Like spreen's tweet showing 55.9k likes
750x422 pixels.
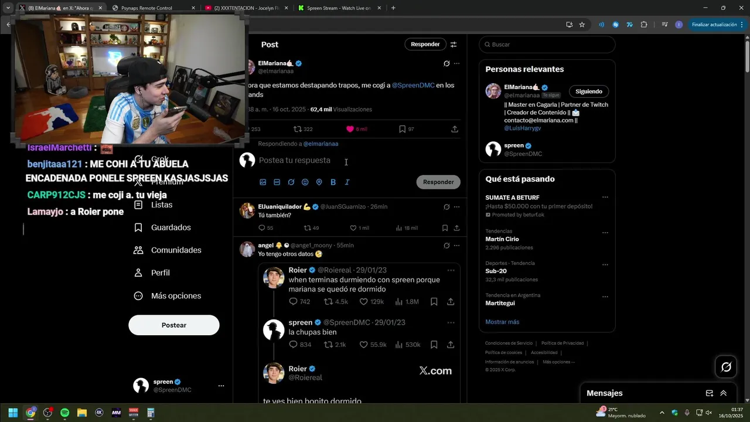click(x=373, y=345)
